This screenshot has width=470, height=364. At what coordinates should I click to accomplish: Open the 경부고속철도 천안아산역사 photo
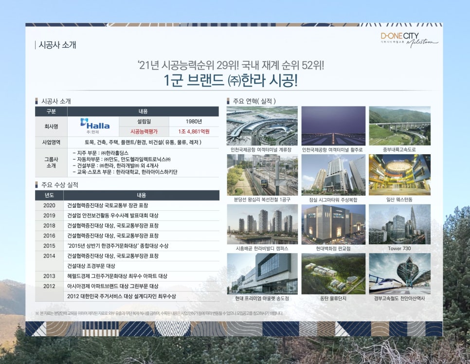pos(399,274)
